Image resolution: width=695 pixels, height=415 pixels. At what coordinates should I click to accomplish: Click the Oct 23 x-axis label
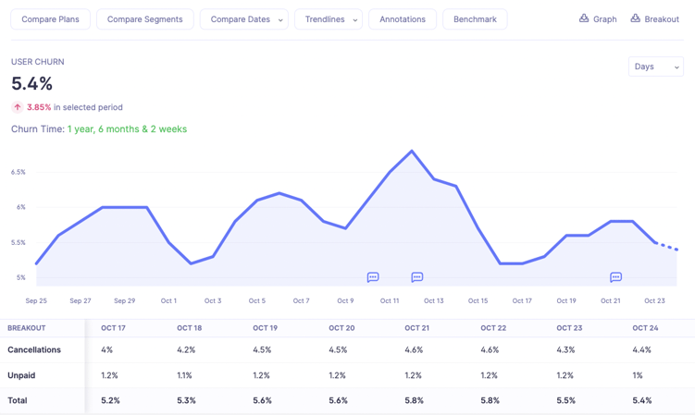point(654,300)
